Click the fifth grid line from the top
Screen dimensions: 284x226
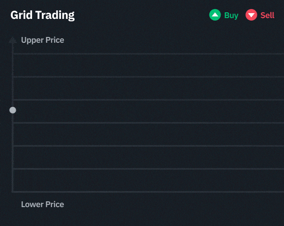148,145
